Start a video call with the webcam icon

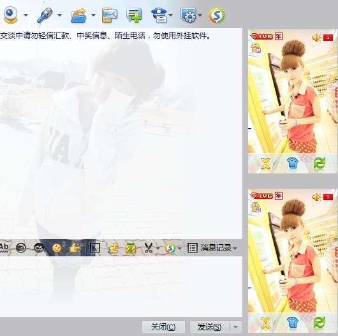click(x=10, y=15)
